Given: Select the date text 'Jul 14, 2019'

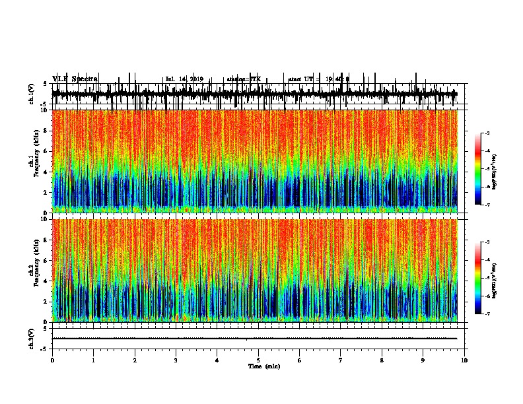Looking at the screenshot, I should [x=184, y=79].
